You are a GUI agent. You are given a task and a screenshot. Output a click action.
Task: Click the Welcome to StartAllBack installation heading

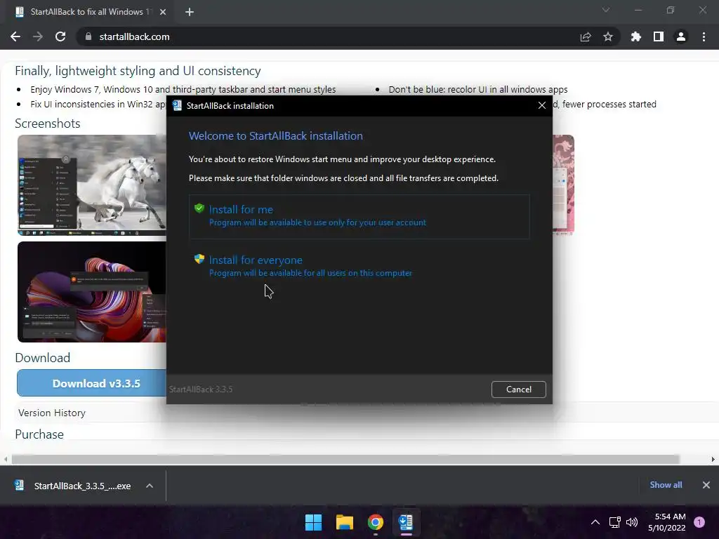click(x=275, y=135)
